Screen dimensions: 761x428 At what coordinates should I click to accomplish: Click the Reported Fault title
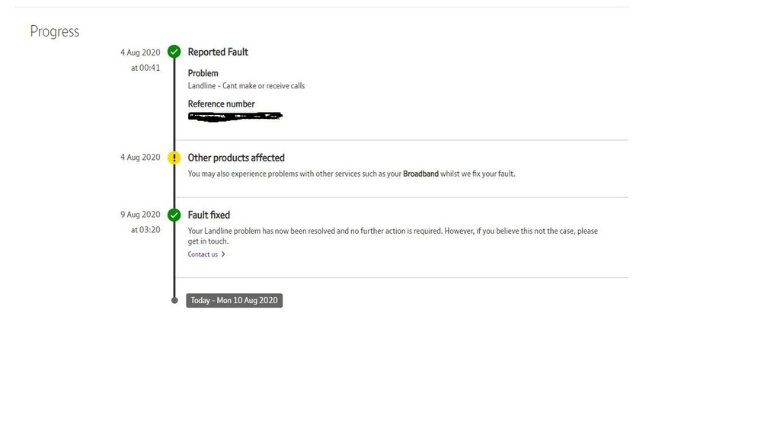tap(218, 52)
